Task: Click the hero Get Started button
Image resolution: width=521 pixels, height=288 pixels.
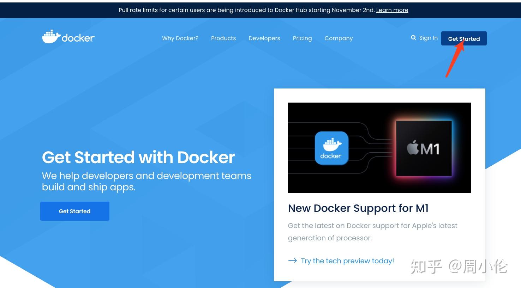Action: [x=74, y=211]
